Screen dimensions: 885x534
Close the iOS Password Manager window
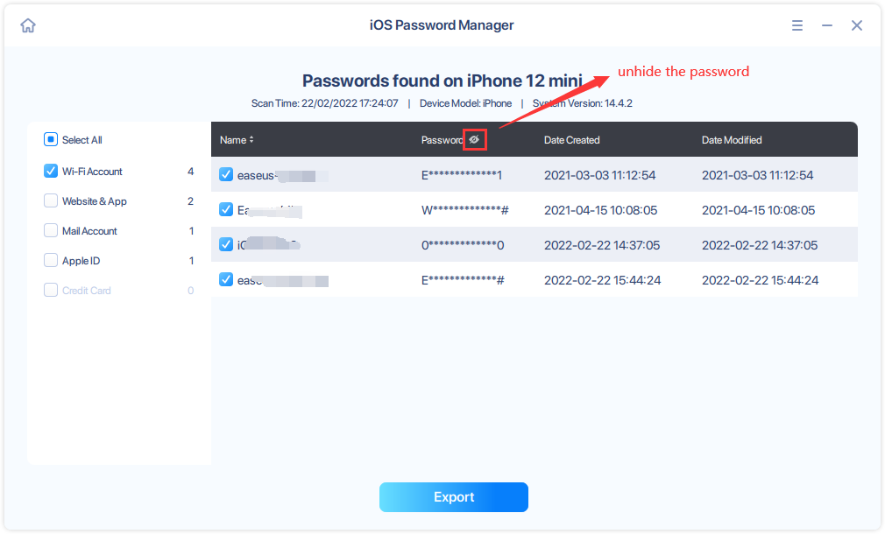coord(857,25)
